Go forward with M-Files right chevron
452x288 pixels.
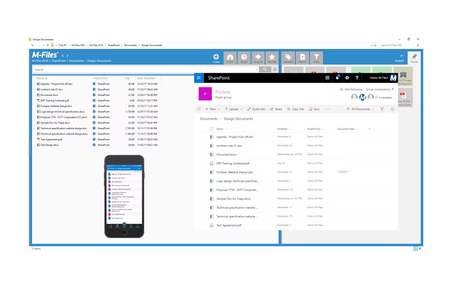tap(67, 56)
